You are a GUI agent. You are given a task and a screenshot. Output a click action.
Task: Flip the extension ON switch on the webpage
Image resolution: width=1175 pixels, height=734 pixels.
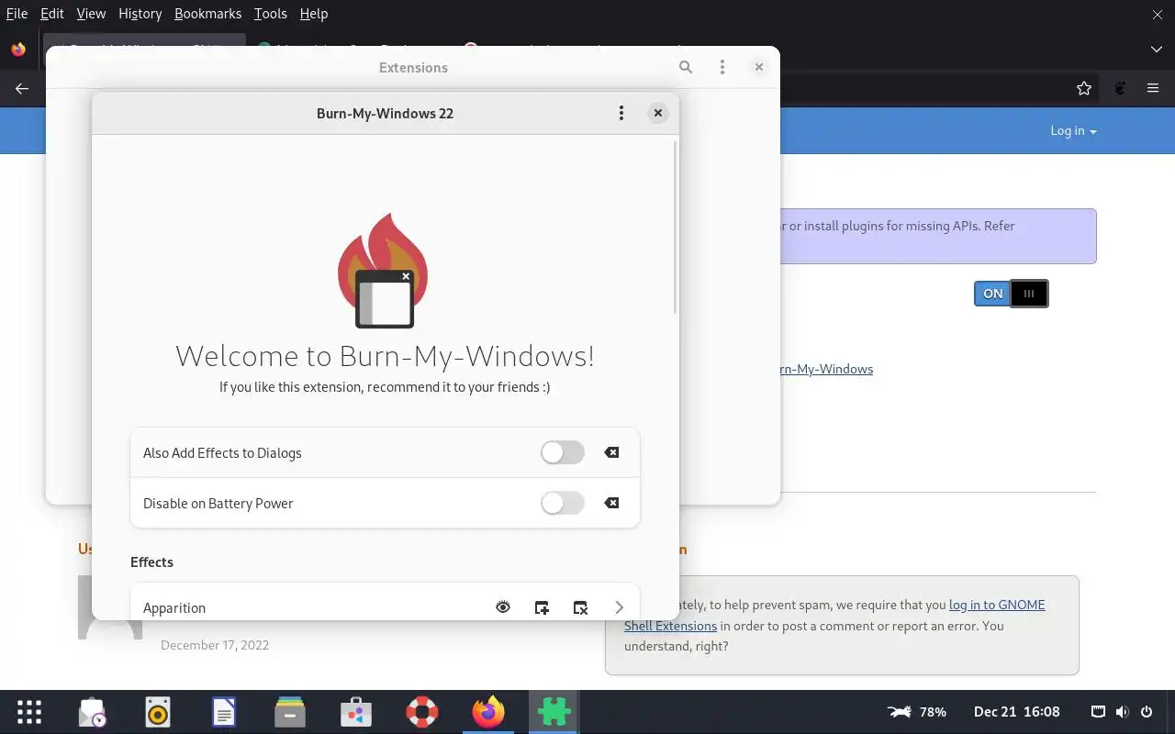click(1011, 294)
